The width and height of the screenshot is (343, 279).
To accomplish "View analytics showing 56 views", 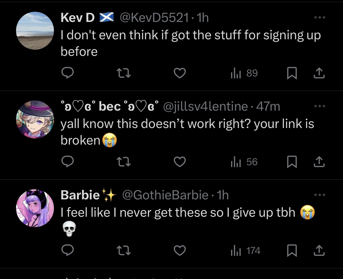I will tap(244, 162).
